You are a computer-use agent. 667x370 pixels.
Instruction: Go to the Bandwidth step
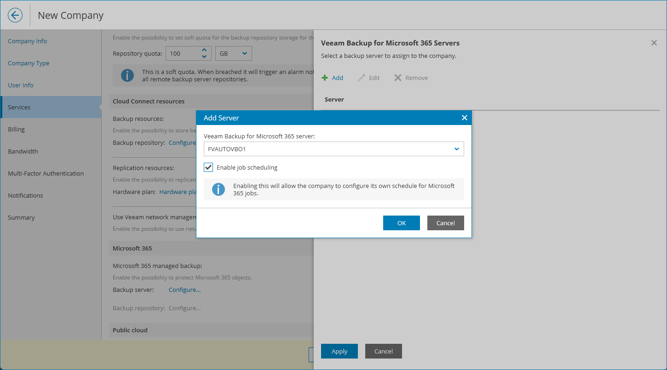pos(23,151)
